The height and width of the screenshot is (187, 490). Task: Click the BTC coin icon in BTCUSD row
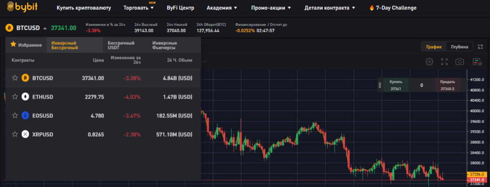click(25, 78)
